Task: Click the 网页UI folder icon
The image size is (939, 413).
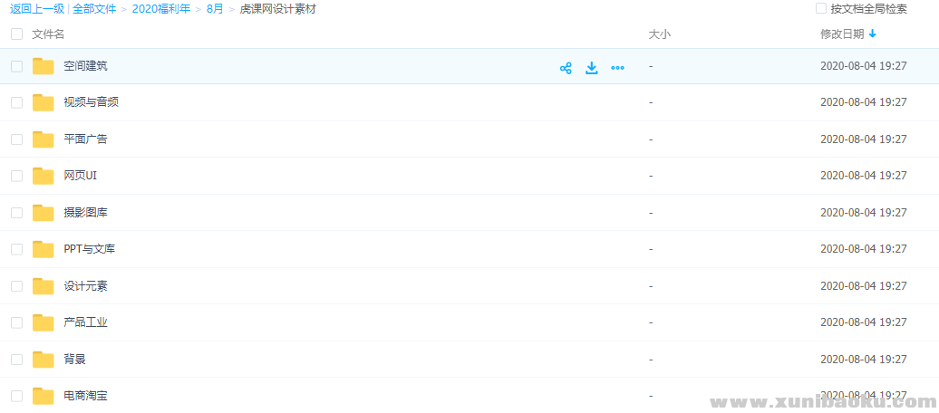Action: (44, 176)
